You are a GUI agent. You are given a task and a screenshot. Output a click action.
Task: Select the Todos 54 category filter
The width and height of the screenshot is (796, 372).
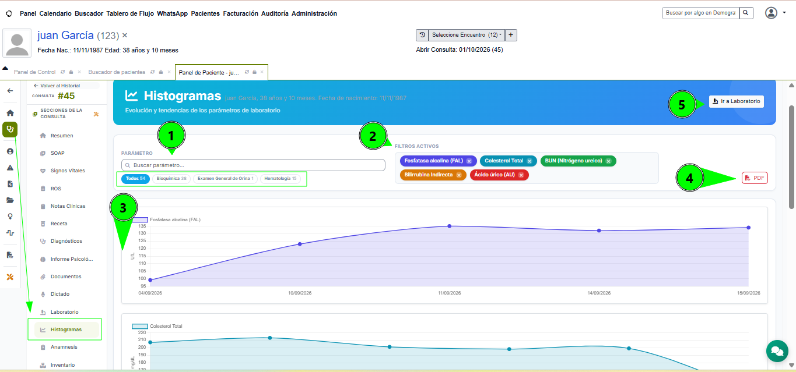[x=135, y=179]
